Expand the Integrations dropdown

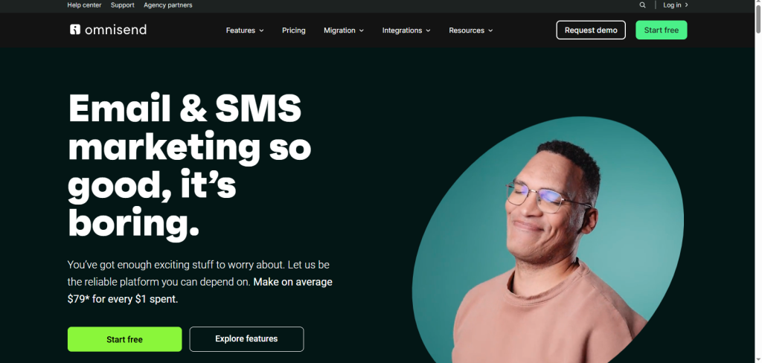406,30
